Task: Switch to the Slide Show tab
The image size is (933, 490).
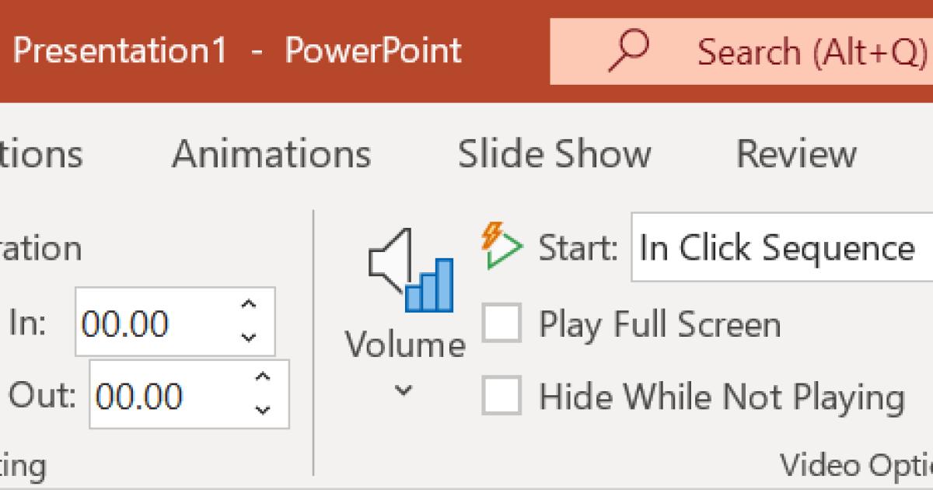Action: pyautogui.click(x=554, y=153)
